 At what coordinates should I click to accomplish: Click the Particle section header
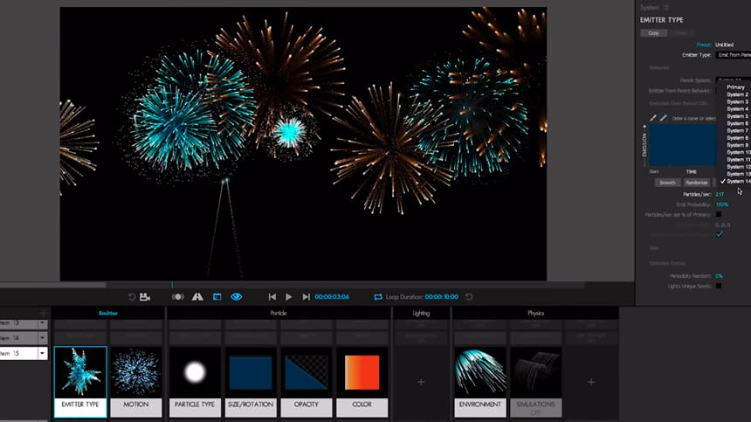pyautogui.click(x=279, y=314)
